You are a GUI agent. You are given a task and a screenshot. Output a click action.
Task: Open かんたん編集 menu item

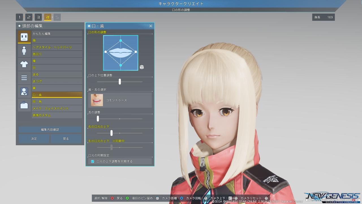pyautogui.click(x=57, y=34)
